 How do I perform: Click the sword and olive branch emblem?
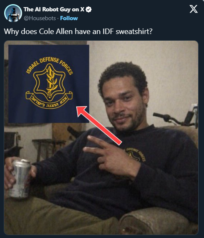pos(50,82)
